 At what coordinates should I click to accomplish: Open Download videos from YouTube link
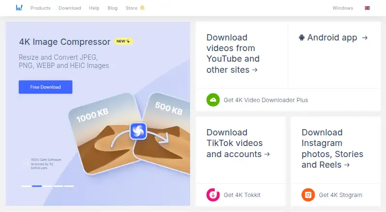pos(233,53)
